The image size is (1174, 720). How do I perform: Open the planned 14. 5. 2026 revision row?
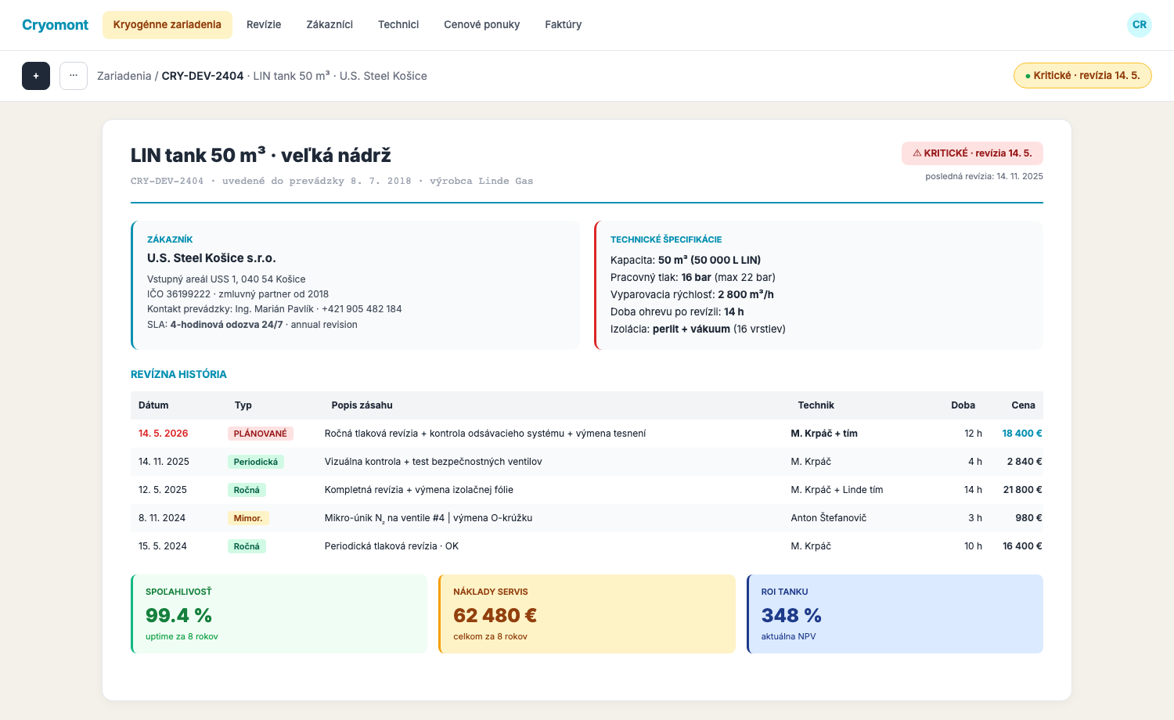[587, 434]
